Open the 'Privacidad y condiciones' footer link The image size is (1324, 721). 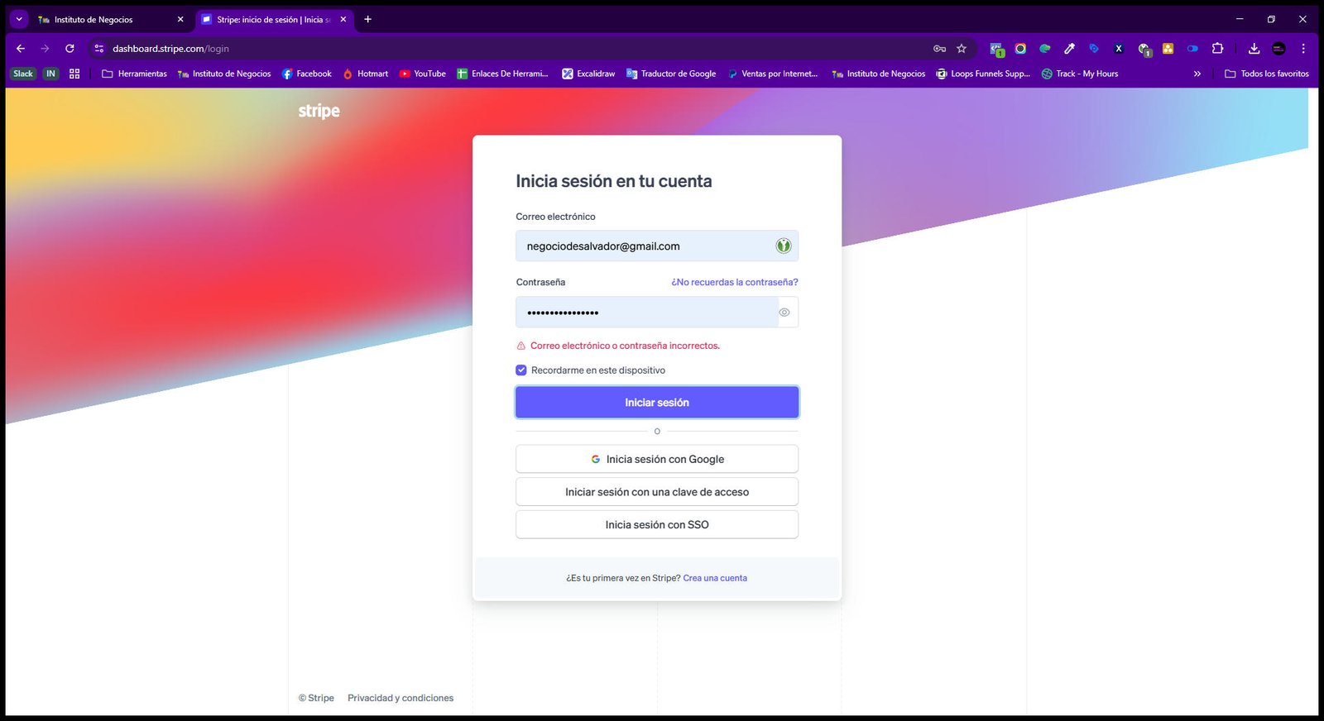tap(401, 698)
